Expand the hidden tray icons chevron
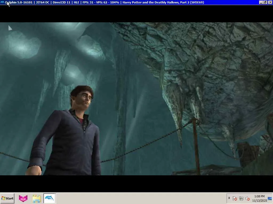Viewport: 273px width, 204px height. click(x=229, y=198)
